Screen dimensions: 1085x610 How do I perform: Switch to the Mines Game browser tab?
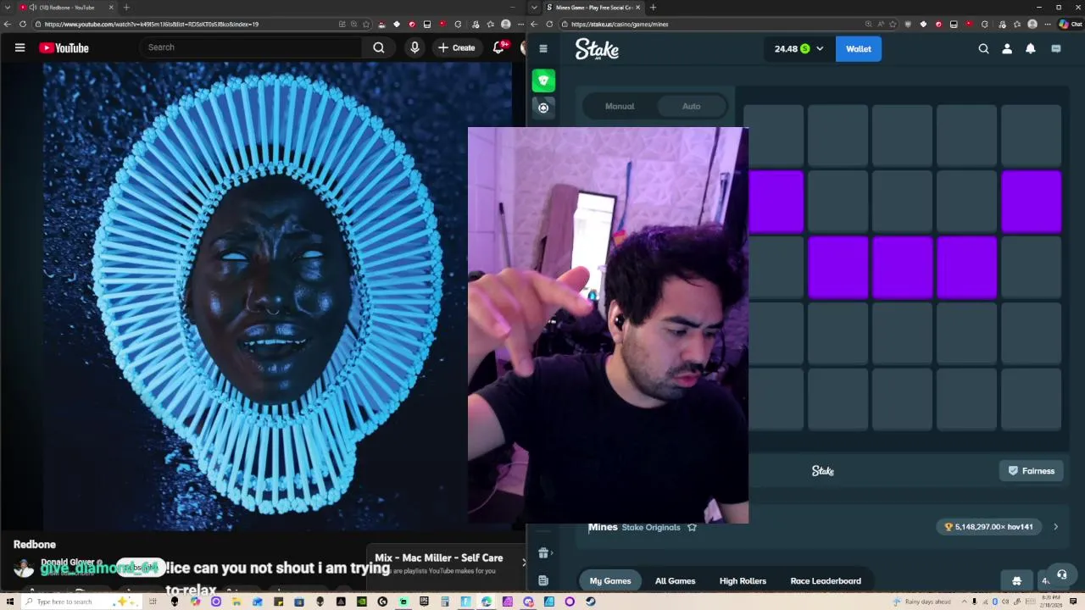click(x=593, y=7)
